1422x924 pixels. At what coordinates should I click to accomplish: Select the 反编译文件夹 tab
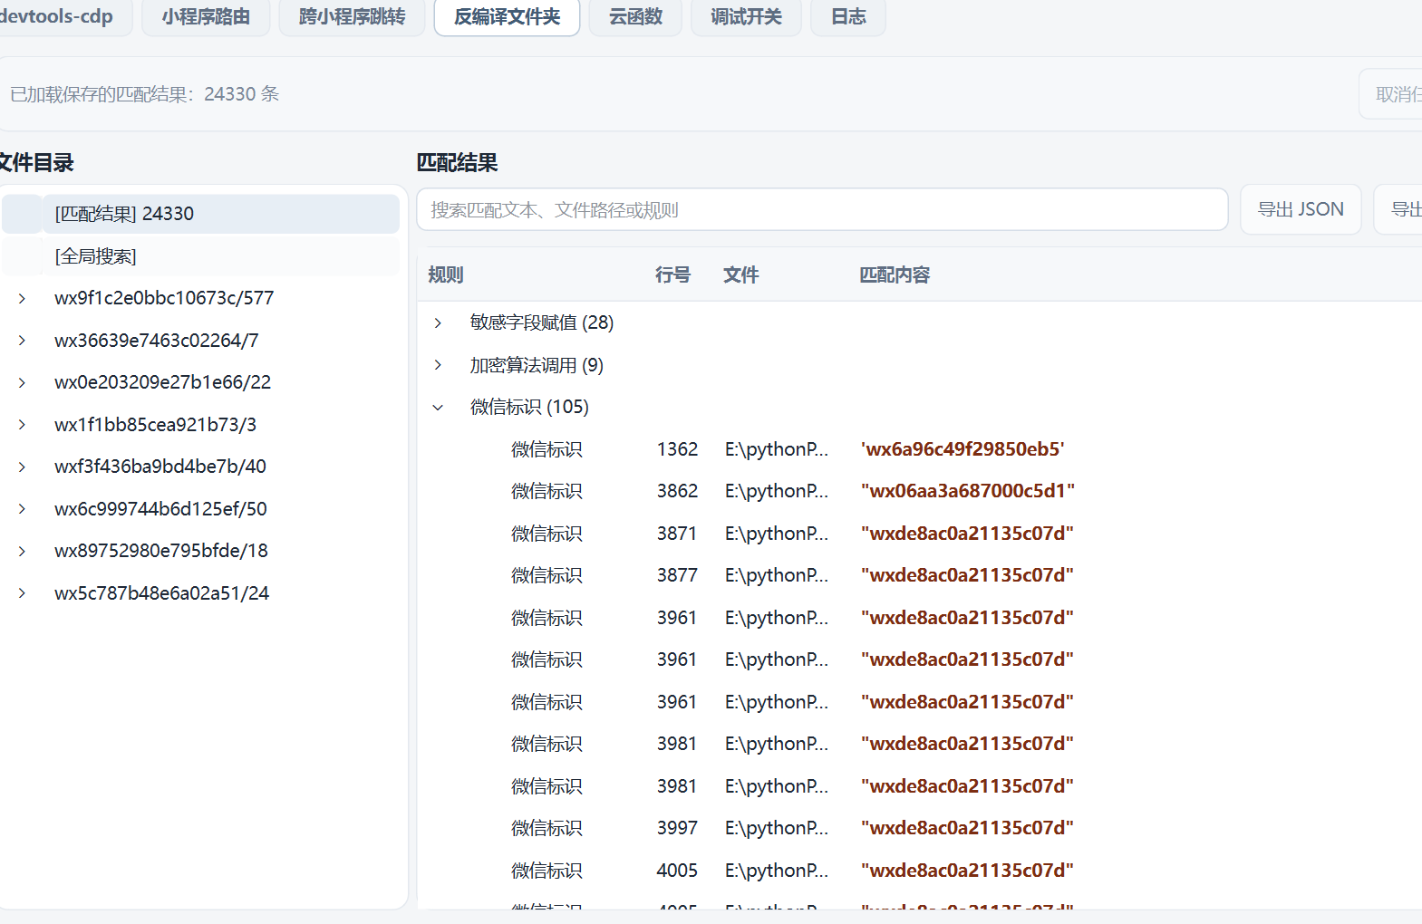point(507,17)
